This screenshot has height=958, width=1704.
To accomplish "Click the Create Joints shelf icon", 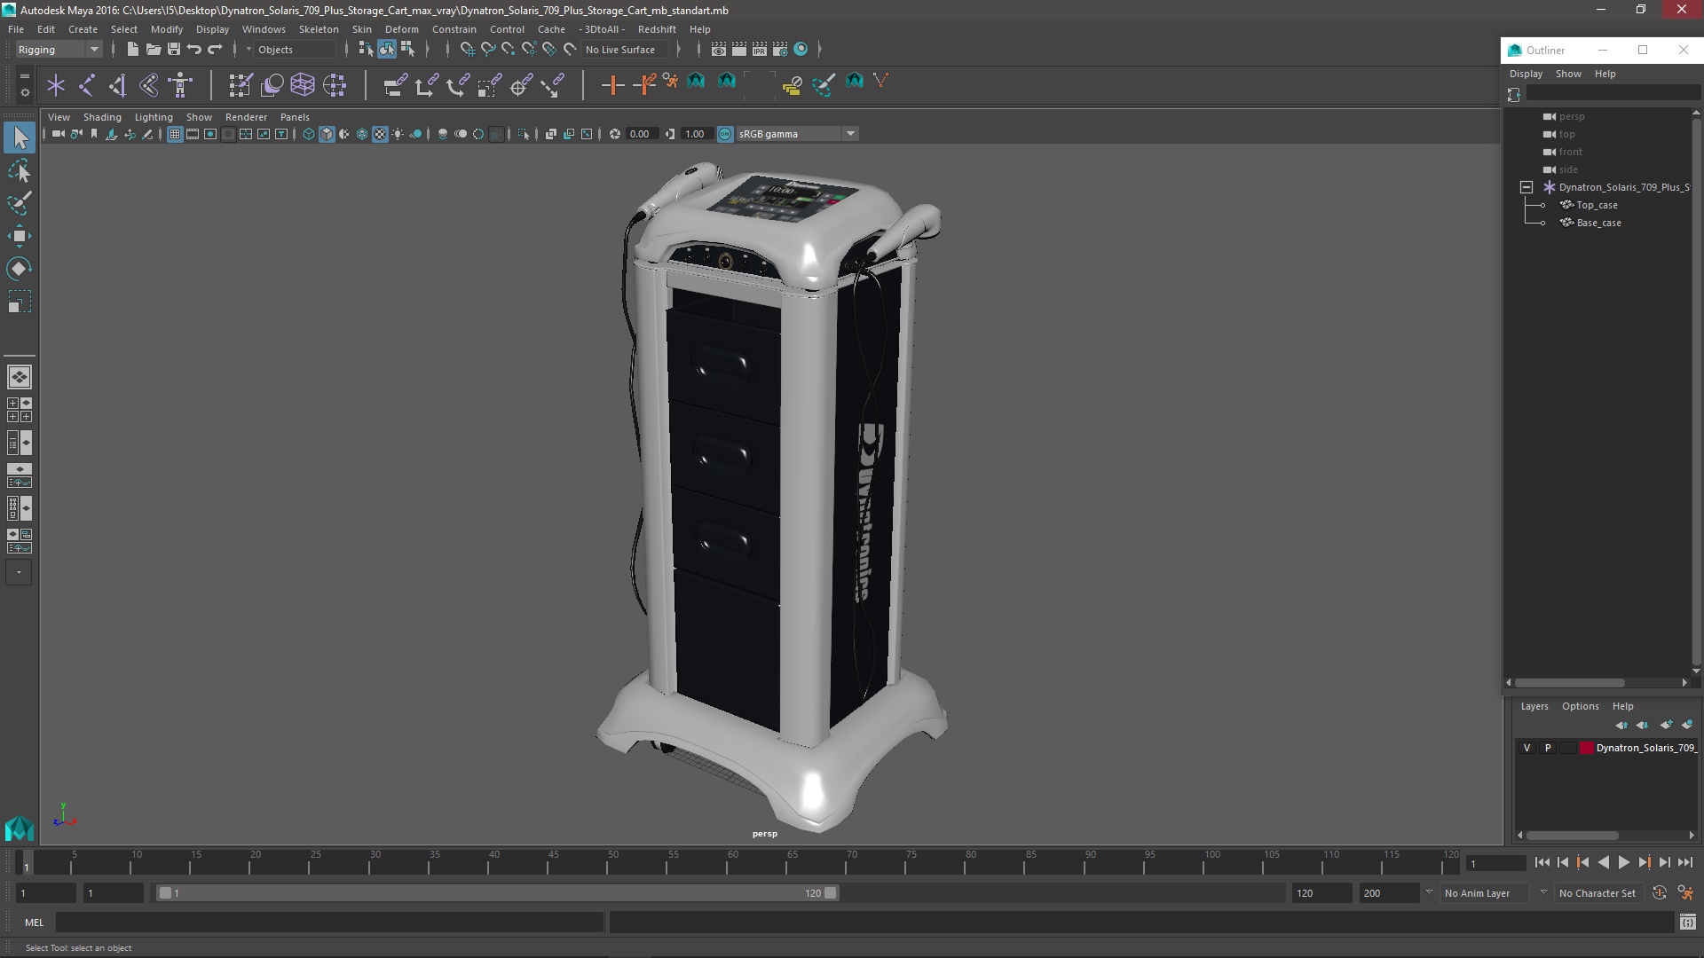I will tap(87, 85).
